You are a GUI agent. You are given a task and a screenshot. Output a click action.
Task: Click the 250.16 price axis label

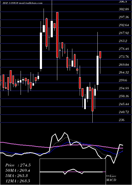point(124,96)
